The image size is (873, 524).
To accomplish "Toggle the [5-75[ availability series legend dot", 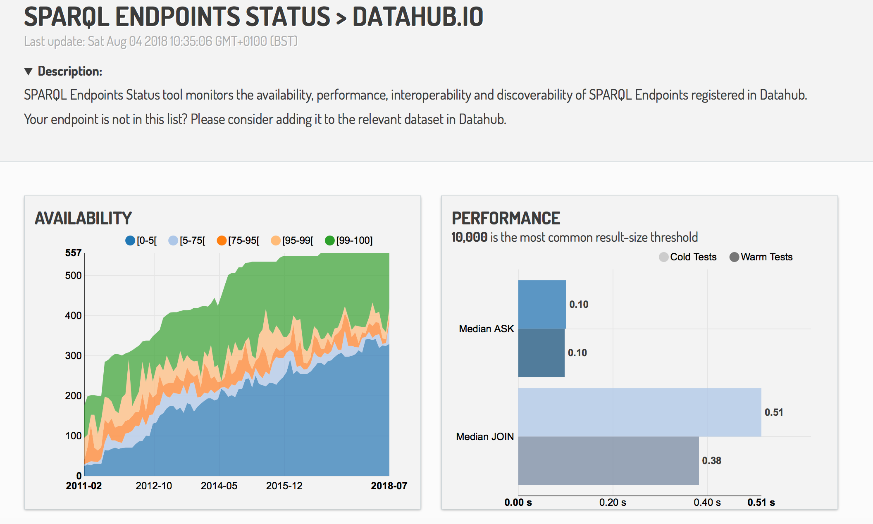I will click(x=173, y=241).
